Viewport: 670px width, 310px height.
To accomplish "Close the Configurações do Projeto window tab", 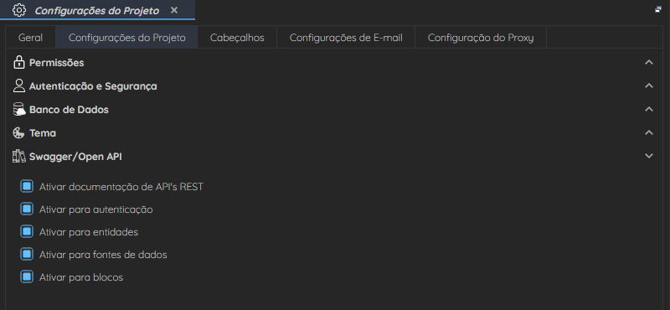I will (x=174, y=10).
